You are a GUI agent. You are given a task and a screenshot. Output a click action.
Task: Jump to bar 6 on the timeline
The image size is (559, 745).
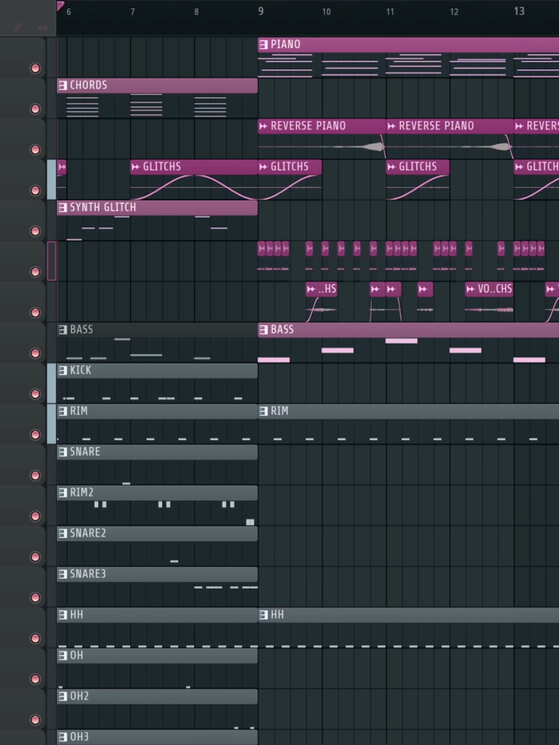[69, 12]
